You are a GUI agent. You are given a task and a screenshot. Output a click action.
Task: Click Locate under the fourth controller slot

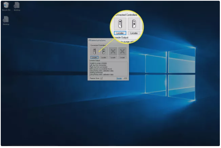coord(122,57)
